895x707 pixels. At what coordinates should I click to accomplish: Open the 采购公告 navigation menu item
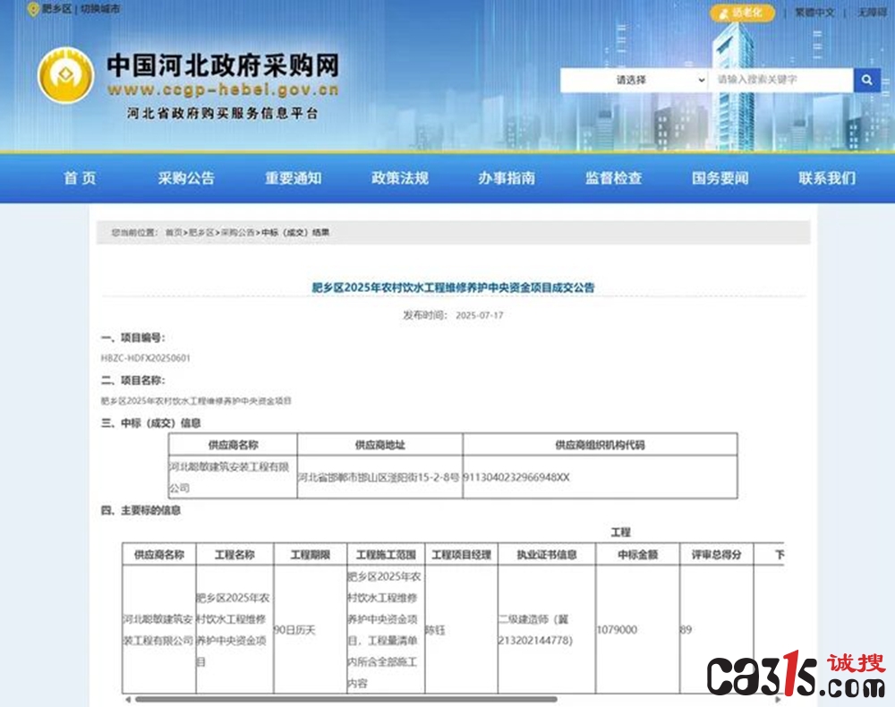186,178
